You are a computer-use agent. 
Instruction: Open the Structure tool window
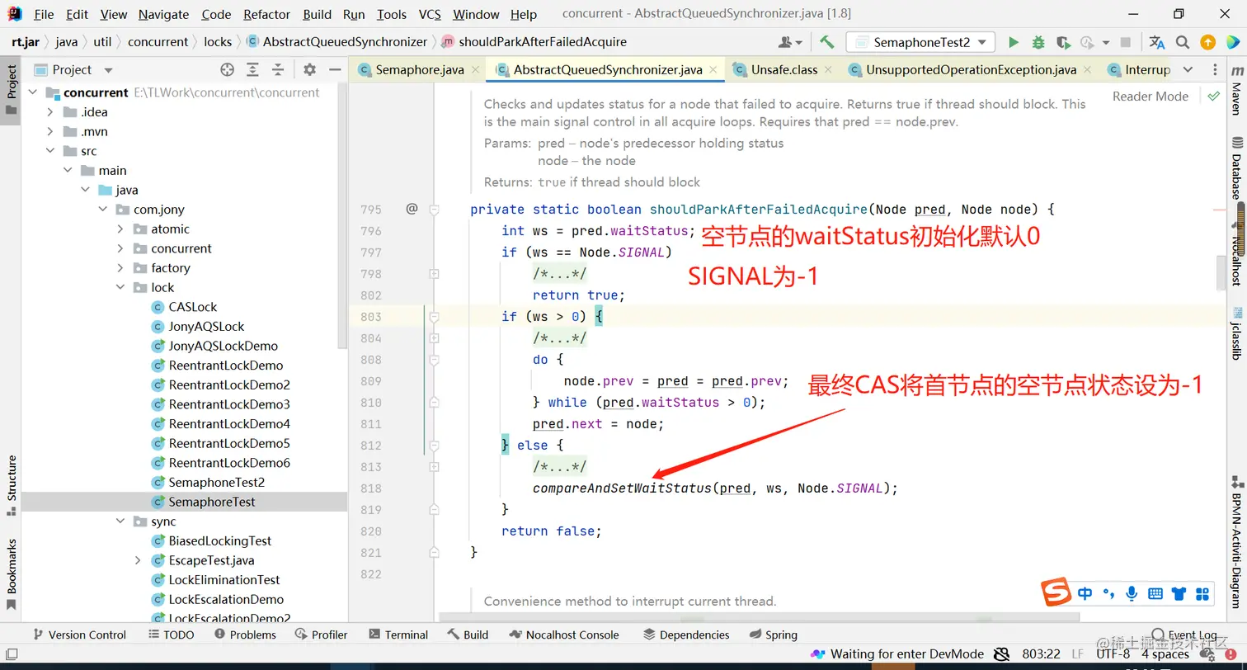(x=12, y=484)
